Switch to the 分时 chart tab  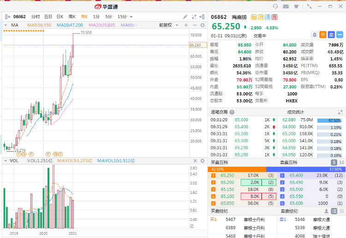coord(36,17)
